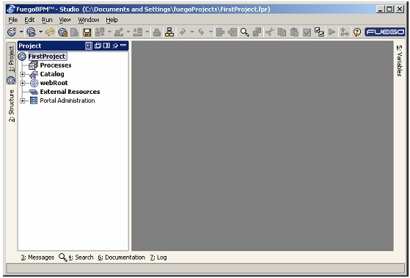The width and height of the screenshot is (410, 278).
Task: Click the scissors cut icon
Action: [270, 32]
